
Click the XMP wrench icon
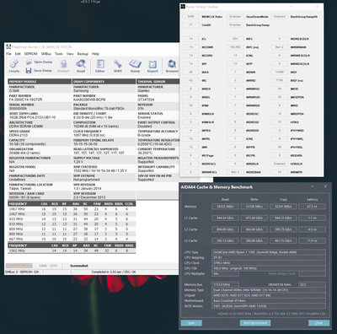pyautogui.click(x=118, y=64)
